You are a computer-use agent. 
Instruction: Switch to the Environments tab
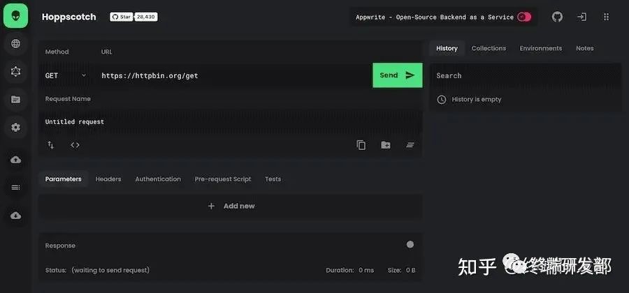point(541,48)
